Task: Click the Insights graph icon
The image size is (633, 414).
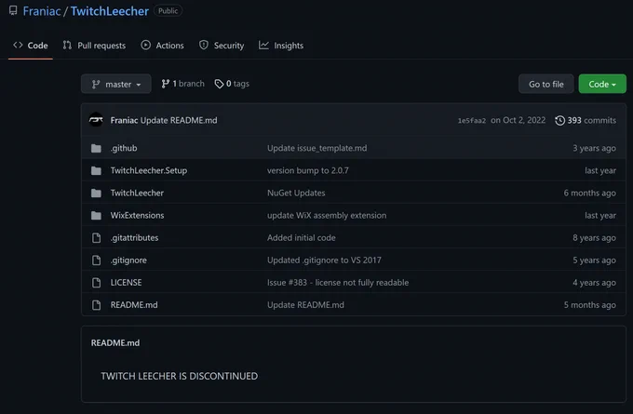Action: click(x=263, y=46)
